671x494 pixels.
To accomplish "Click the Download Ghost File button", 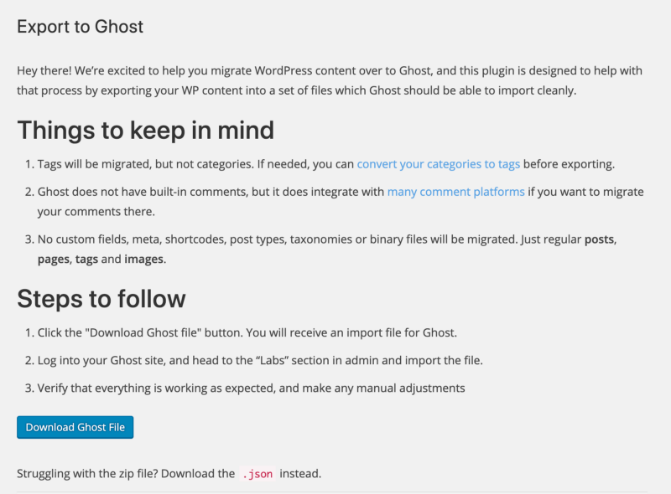I will coord(75,427).
